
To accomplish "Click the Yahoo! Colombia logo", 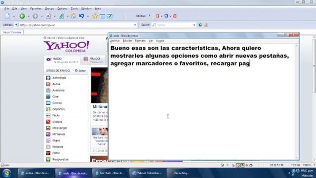I will coord(67,46).
